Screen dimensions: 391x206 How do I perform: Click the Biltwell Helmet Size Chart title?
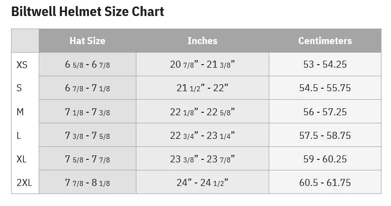[x=88, y=12]
